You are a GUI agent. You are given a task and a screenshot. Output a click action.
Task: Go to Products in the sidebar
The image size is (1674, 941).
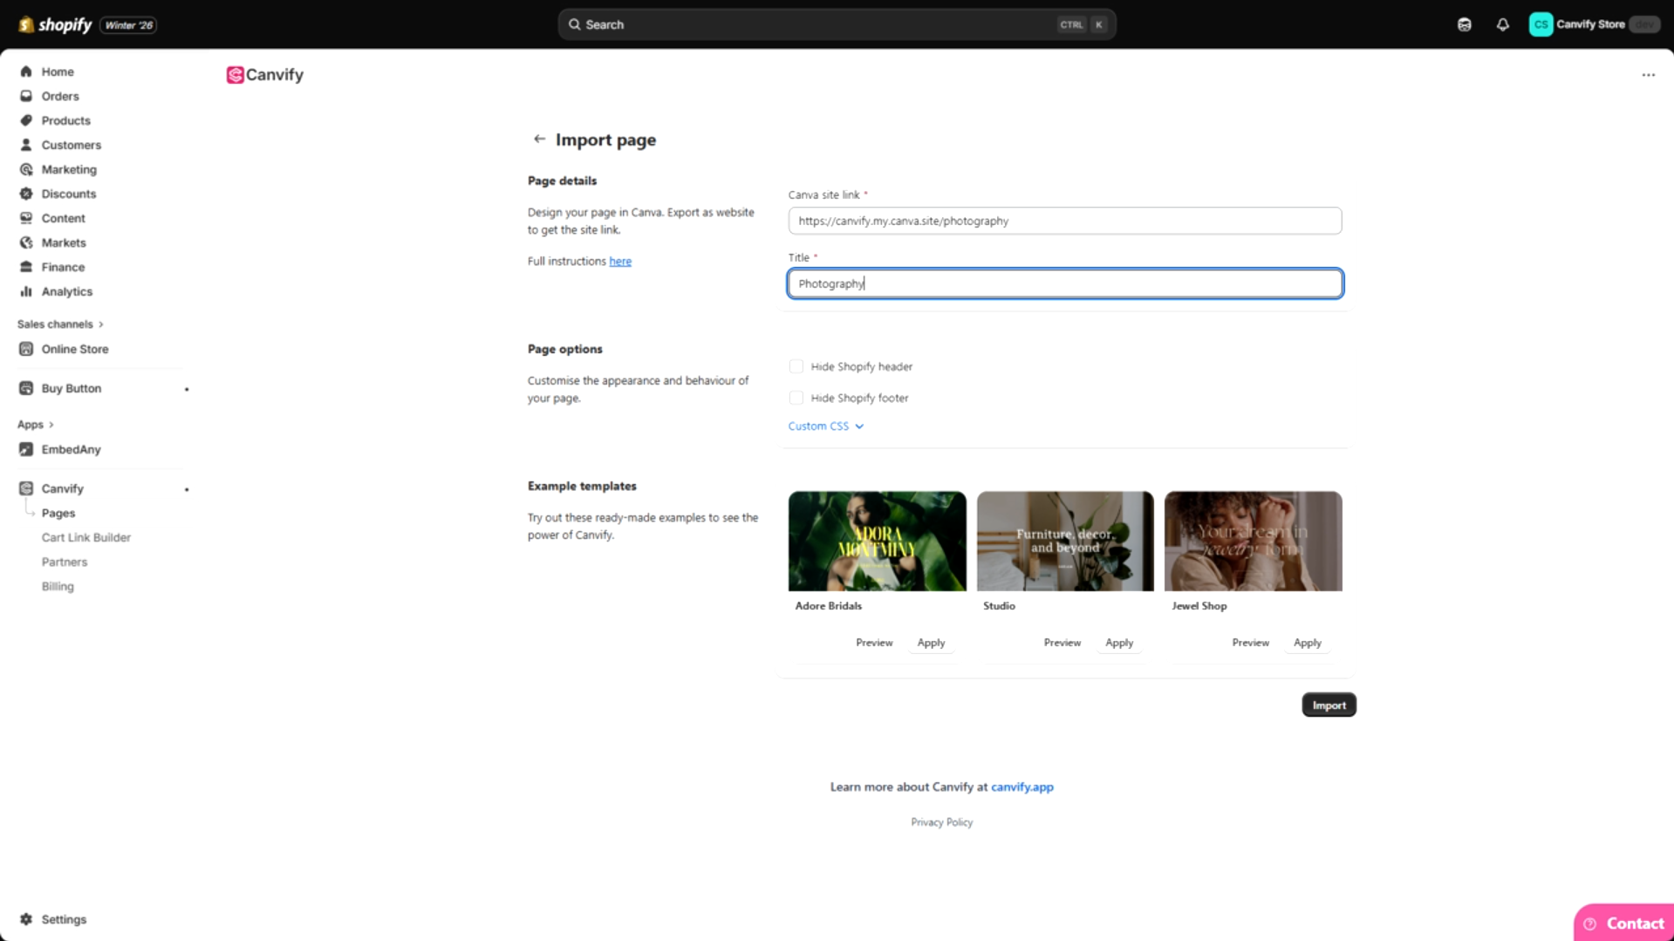[x=65, y=120]
